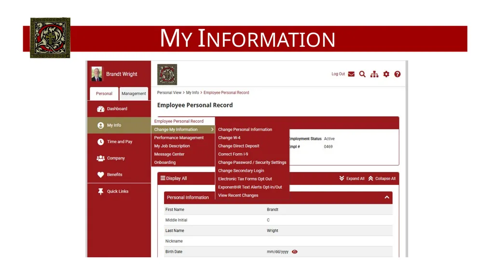
Task: Open Onboarding menu item
Action: click(x=183, y=162)
